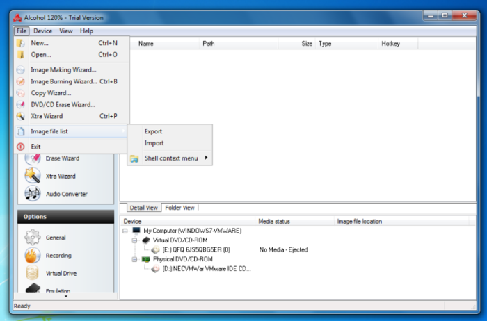This screenshot has height=321, width=487.
Task: Switch to the Folder View tab
Action: [179, 208]
